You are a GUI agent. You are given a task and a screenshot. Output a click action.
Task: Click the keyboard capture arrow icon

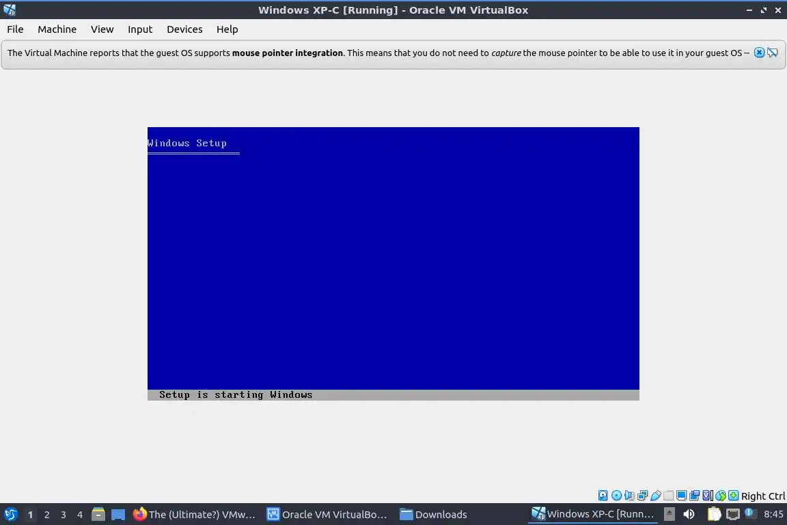(x=733, y=496)
